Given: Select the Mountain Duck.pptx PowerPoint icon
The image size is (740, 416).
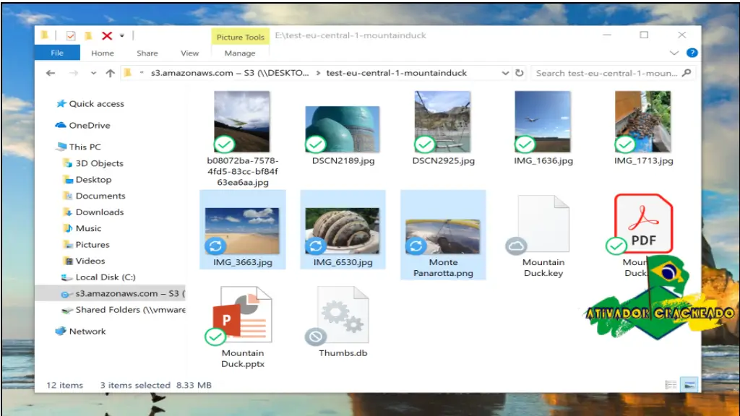Looking at the screenshot, I should click(x=242, y=315).
